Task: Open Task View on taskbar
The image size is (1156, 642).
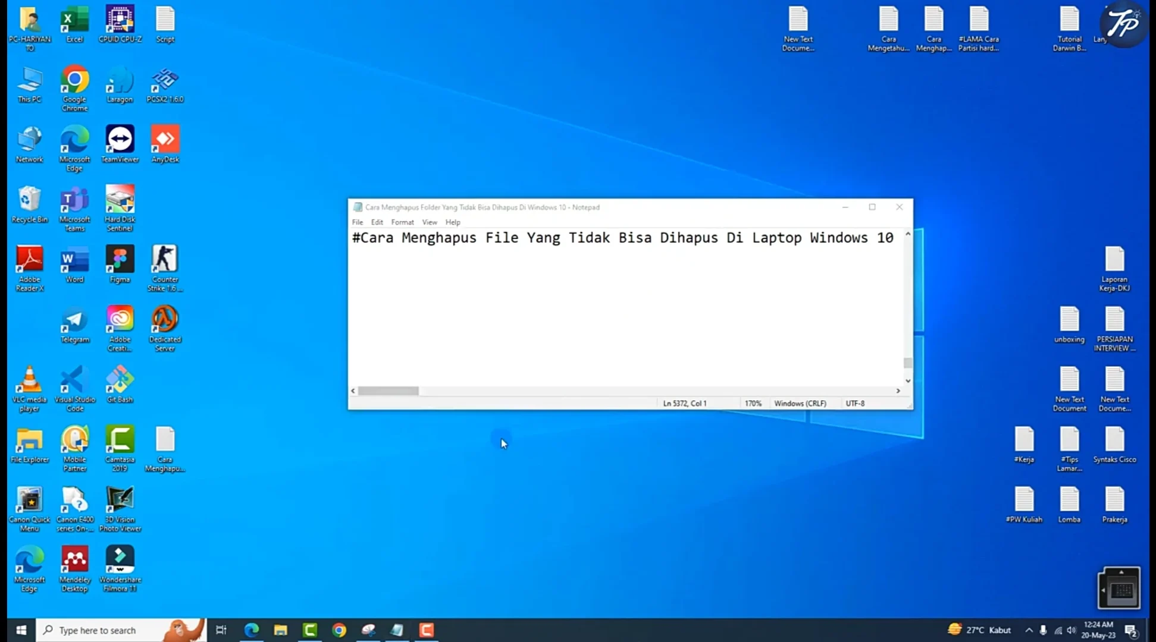Action: pos(221,630)
